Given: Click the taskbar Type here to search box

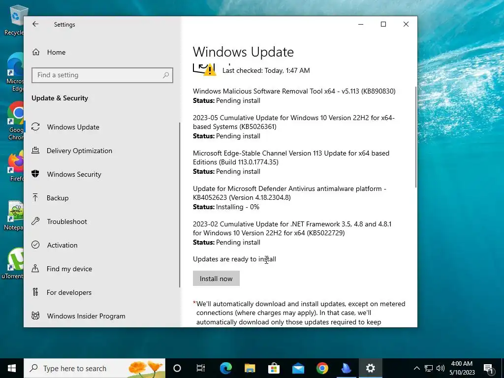Looking at the screenshot, I should coord(94,368).
